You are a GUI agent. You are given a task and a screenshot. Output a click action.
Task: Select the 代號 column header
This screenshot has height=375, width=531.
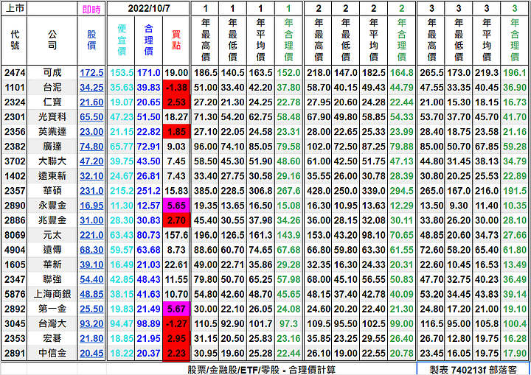15,41
